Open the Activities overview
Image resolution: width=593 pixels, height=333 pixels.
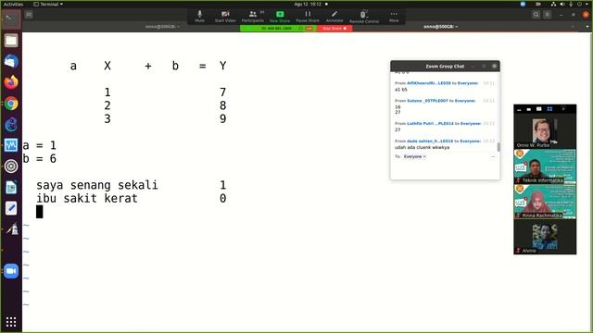(13, 4)
